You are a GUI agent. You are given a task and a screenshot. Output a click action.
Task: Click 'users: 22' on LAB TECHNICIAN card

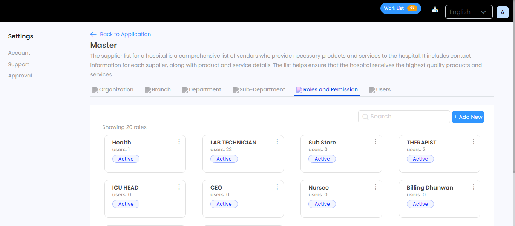tap(221, 150)
